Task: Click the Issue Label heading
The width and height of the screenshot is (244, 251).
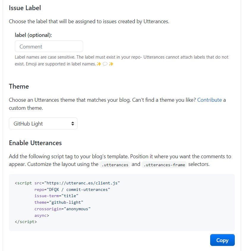Action: click(x=25, y=8)
